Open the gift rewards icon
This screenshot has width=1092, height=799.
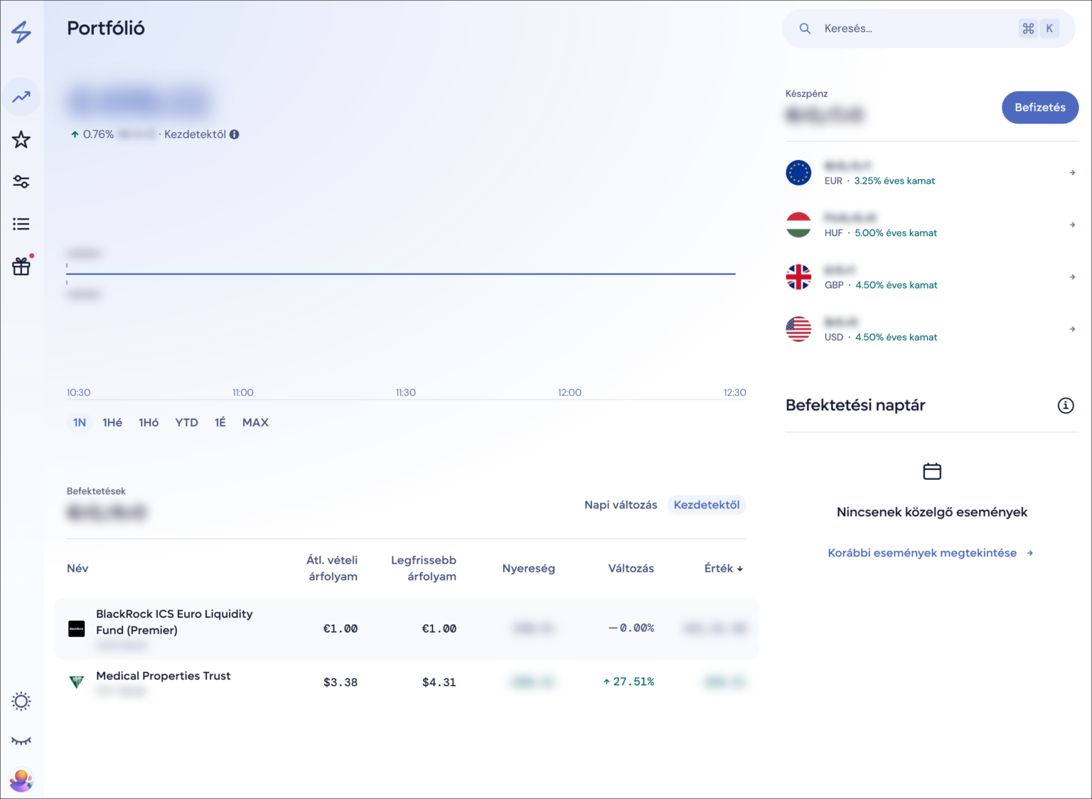(21, 267)
